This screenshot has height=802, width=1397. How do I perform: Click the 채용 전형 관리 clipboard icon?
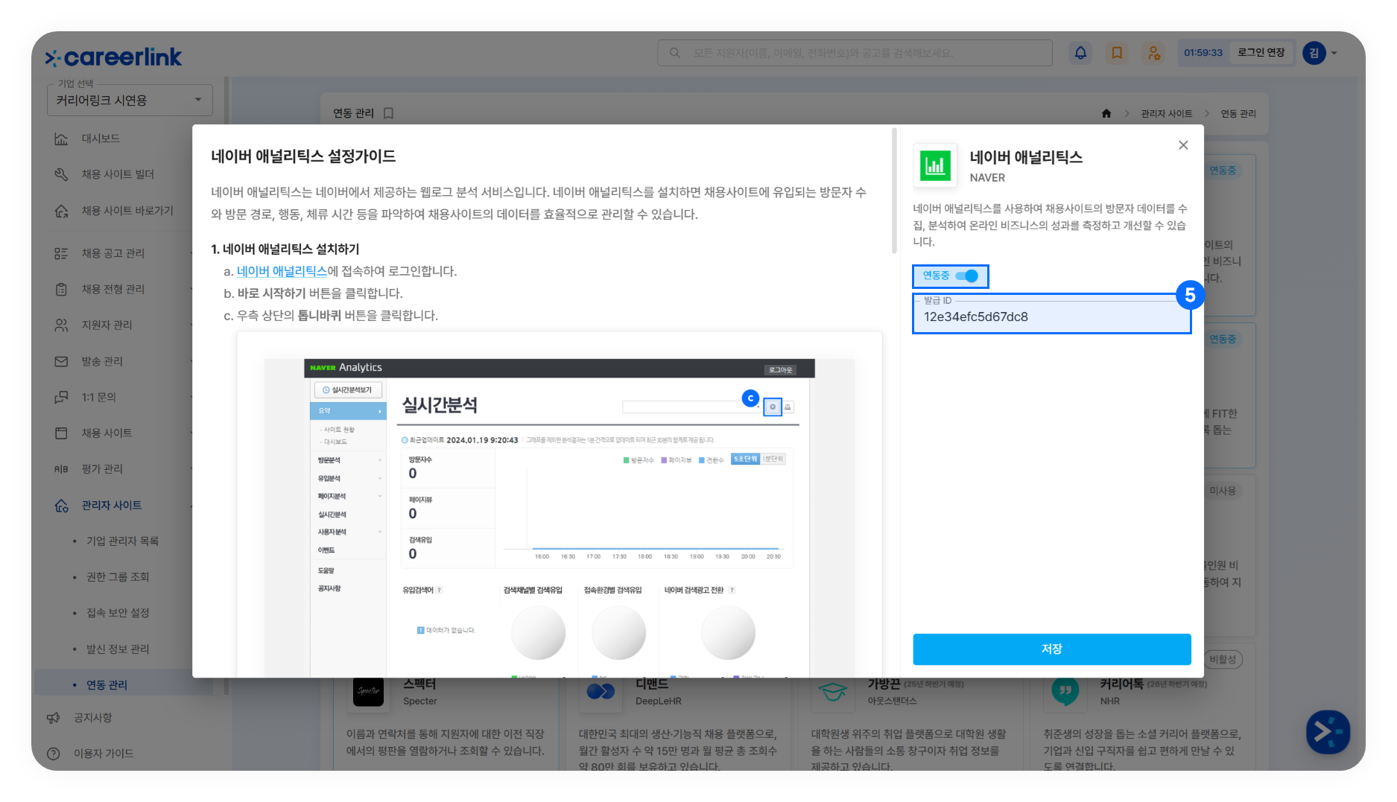[x=61, y=289]
